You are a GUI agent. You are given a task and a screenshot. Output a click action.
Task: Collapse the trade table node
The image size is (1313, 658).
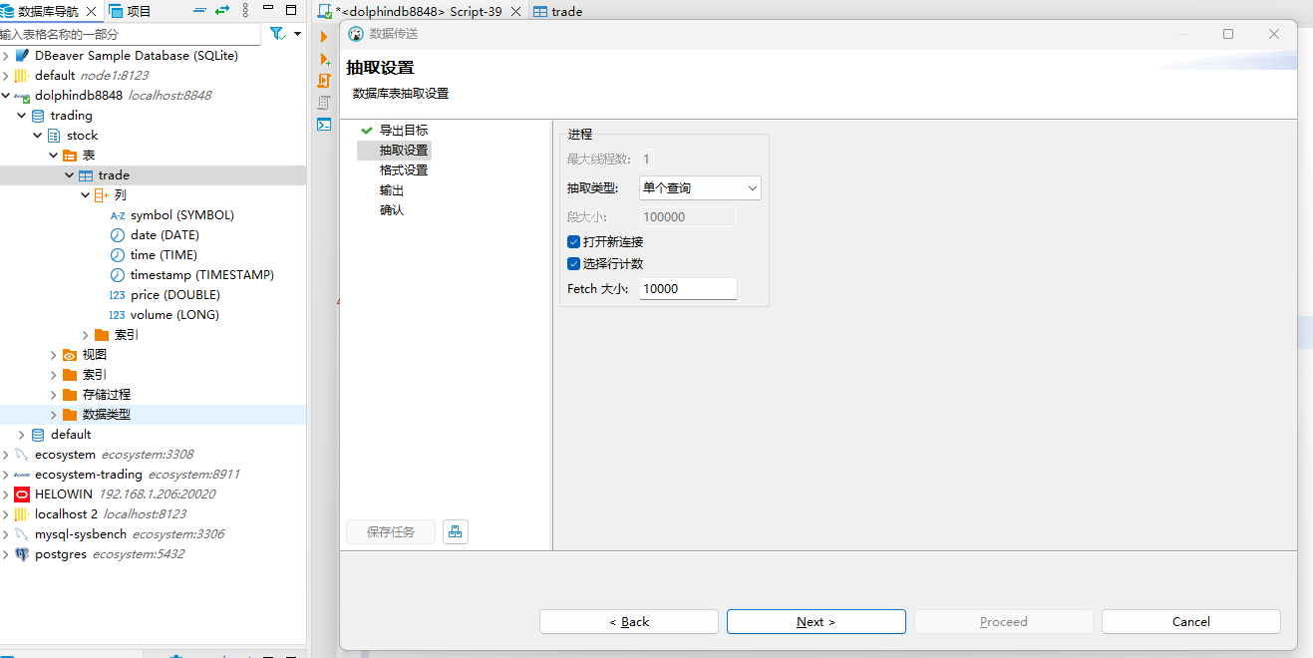pyautogui.click(x=70, y=175)
